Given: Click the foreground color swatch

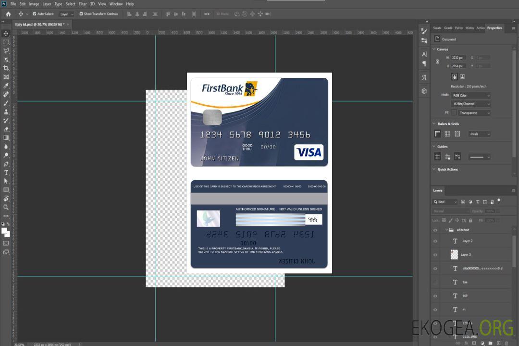Looking at the screenshot, I should [4, 231].
